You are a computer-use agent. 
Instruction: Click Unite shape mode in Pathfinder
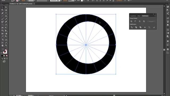131,21
